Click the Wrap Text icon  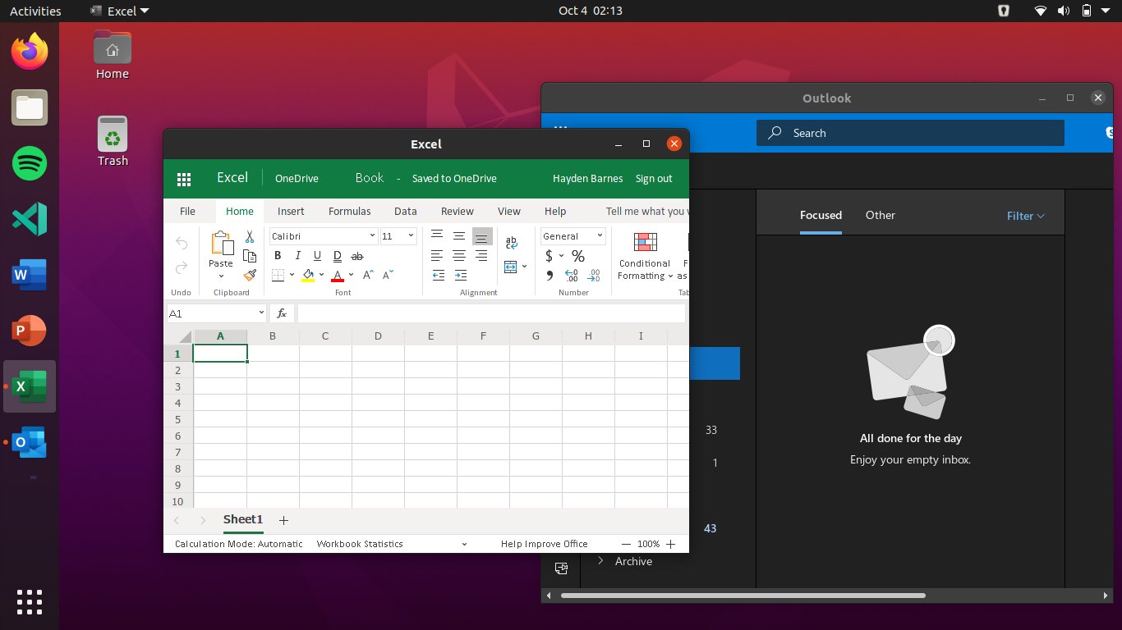(511, 243)
